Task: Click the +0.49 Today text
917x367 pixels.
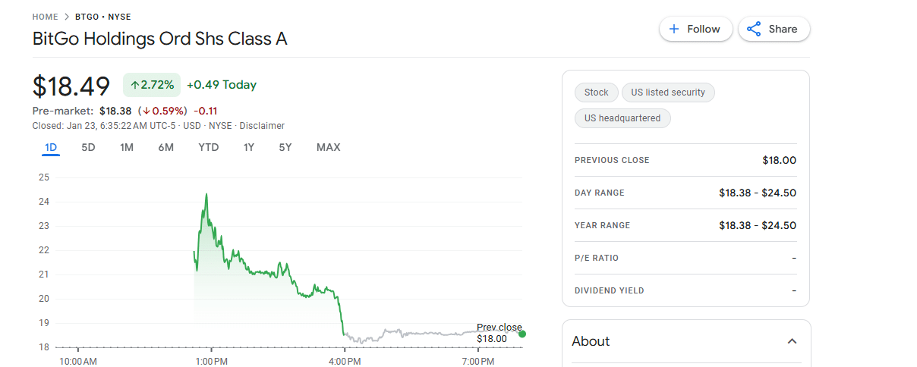Action: (x=222, y=85)
